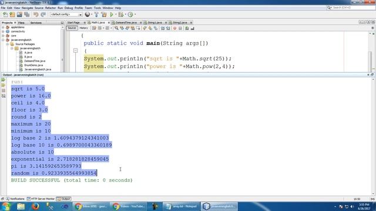Expand the connectivity project node
376x211 pixels.
click(3, 31)
